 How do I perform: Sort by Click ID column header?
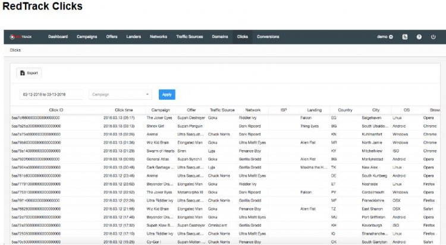[x=56, y=110]
